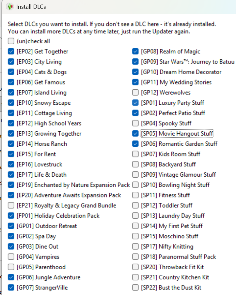Check [SP22] Bust the Dust Kit
236x295 pixels.
[x=135, y=288]
